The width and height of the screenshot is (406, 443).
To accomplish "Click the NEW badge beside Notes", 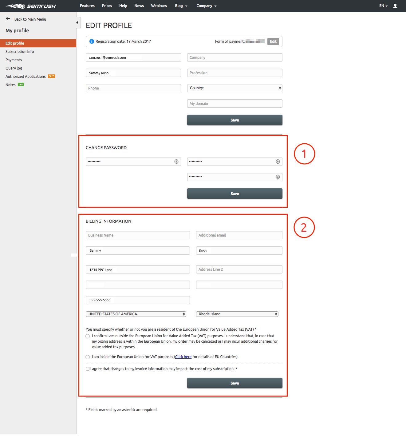I will click(21, 85).
